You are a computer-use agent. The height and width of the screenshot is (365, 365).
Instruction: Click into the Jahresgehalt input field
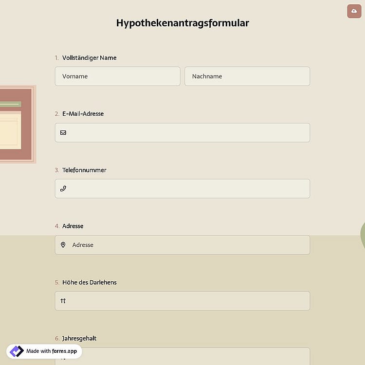click(182, 356)
